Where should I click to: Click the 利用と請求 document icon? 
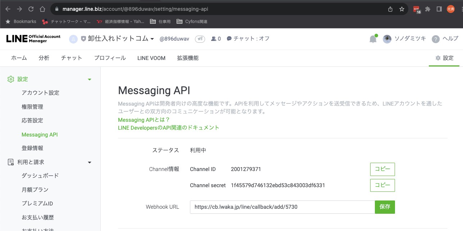coord(11,162)
